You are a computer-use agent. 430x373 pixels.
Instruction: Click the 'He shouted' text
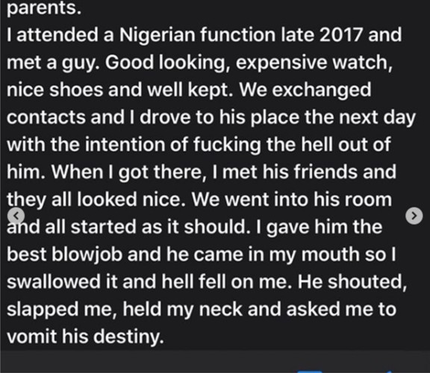click(x=352, y=282)
